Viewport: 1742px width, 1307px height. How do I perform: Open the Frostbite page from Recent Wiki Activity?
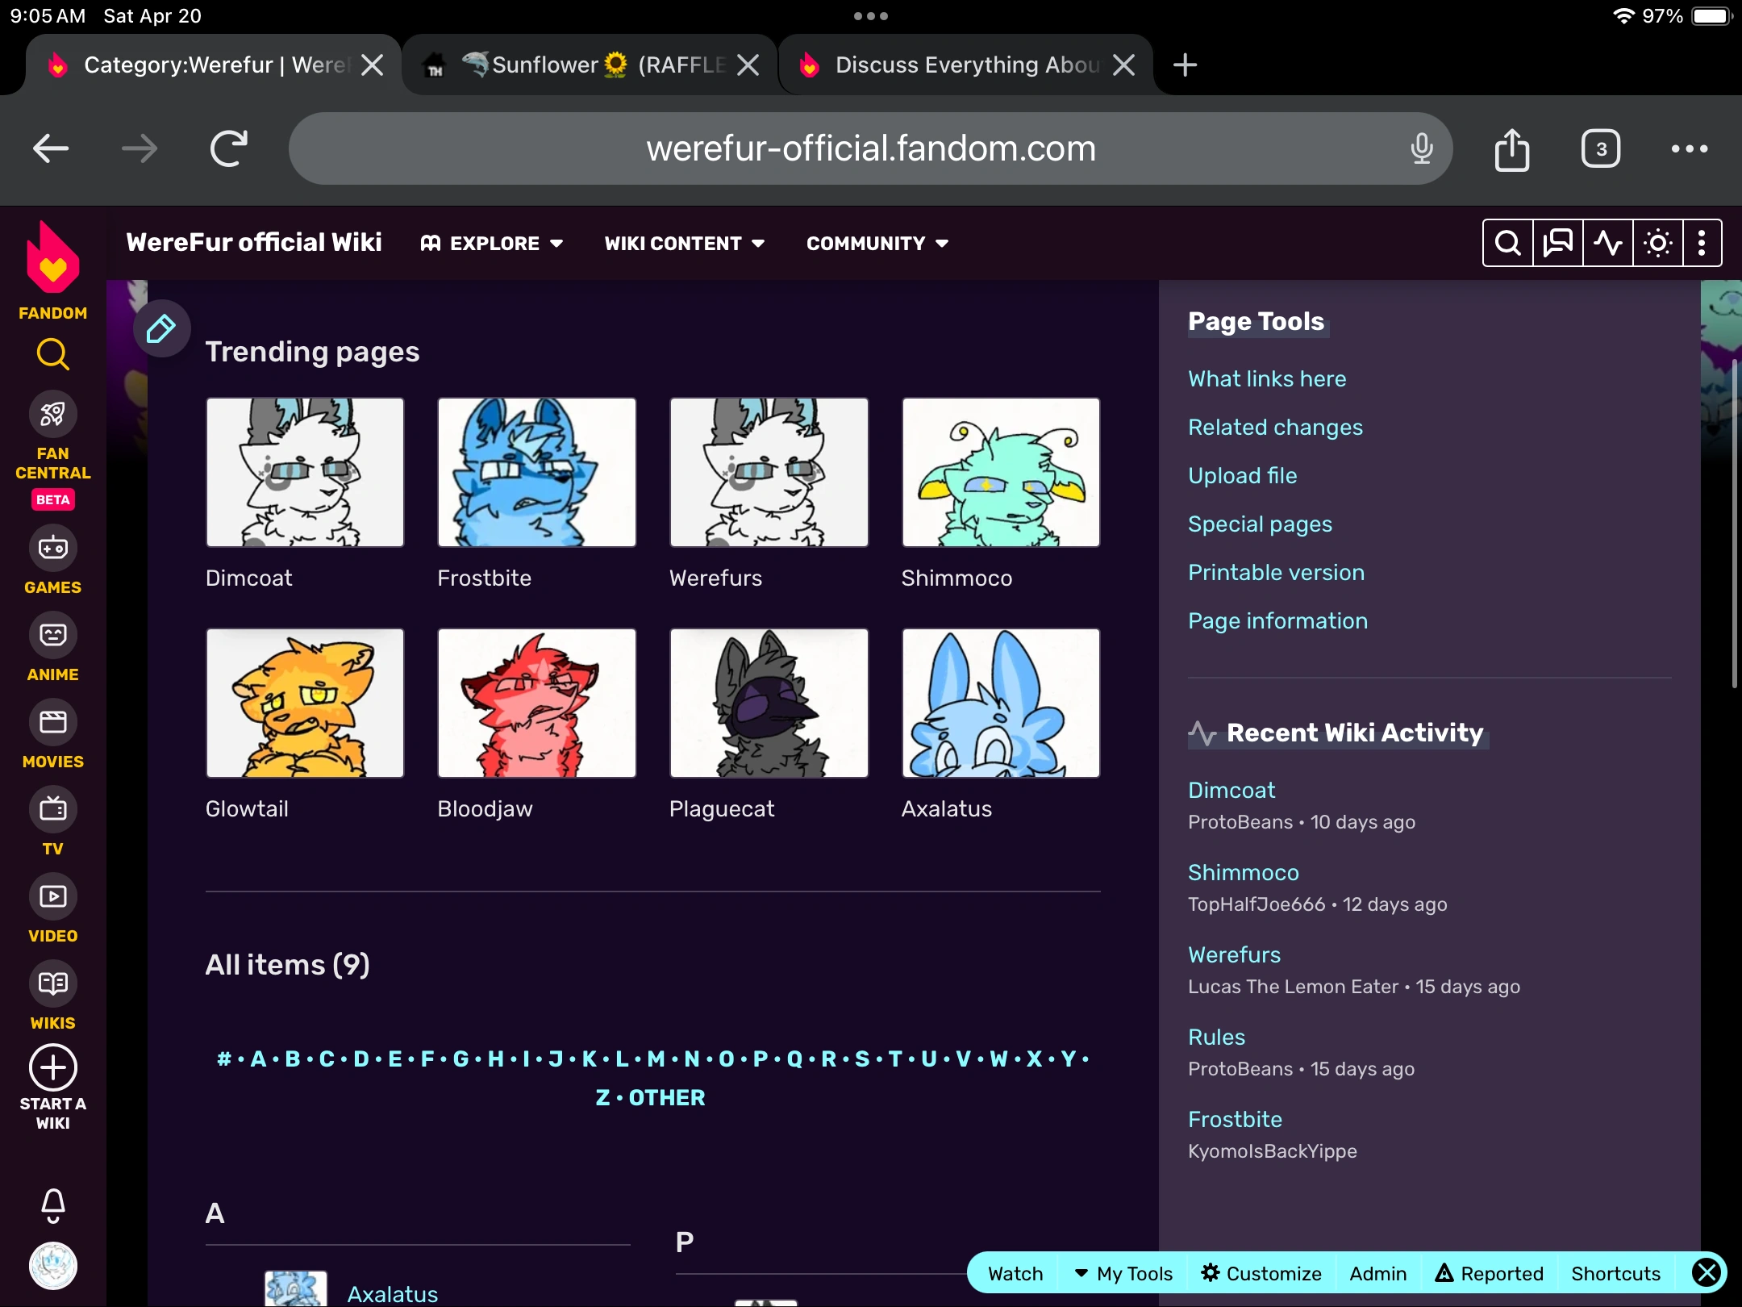point(1234,1119)
